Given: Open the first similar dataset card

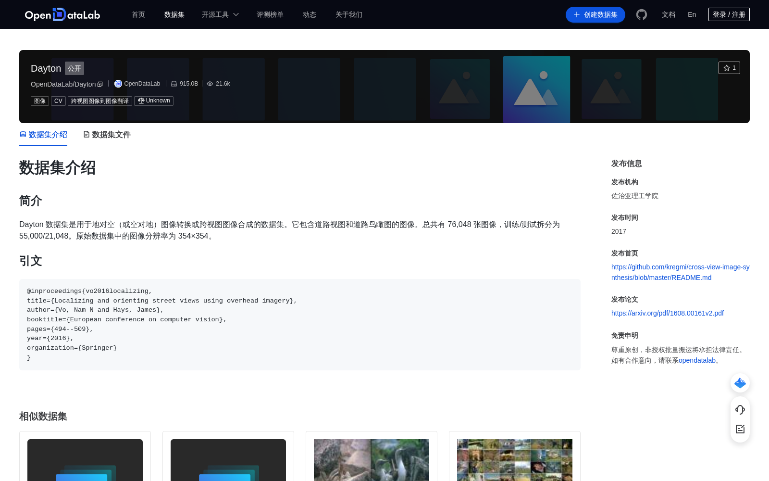Looking at the screenshot, I should pos(85,456).
